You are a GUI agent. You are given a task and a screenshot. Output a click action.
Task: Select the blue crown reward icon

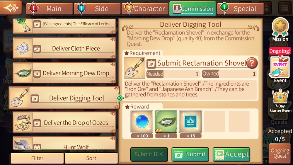(190, 121)
